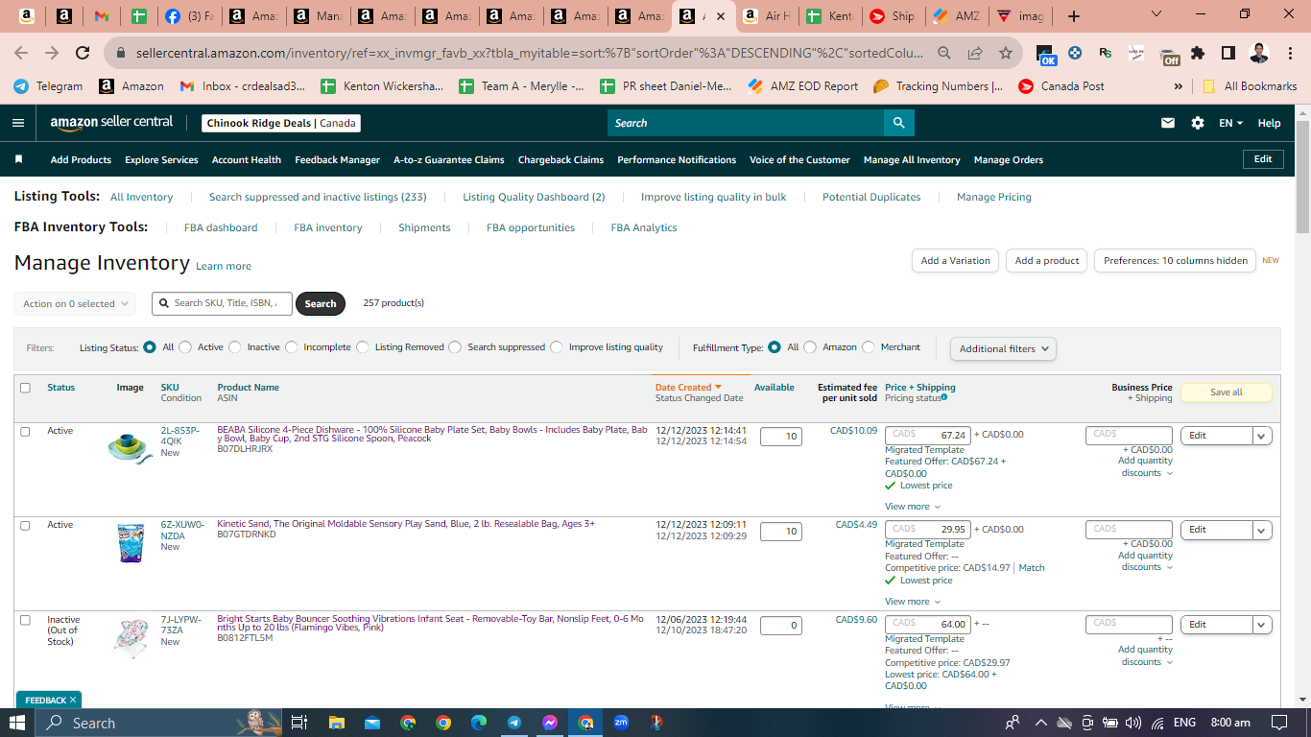Expand Add quantity discounts for Kinetic Sand
The height and width of the screenshot is (737, 1311).
point(1146,561)
